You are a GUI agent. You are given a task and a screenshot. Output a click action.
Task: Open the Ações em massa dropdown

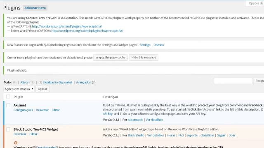[x=19, y=89]
